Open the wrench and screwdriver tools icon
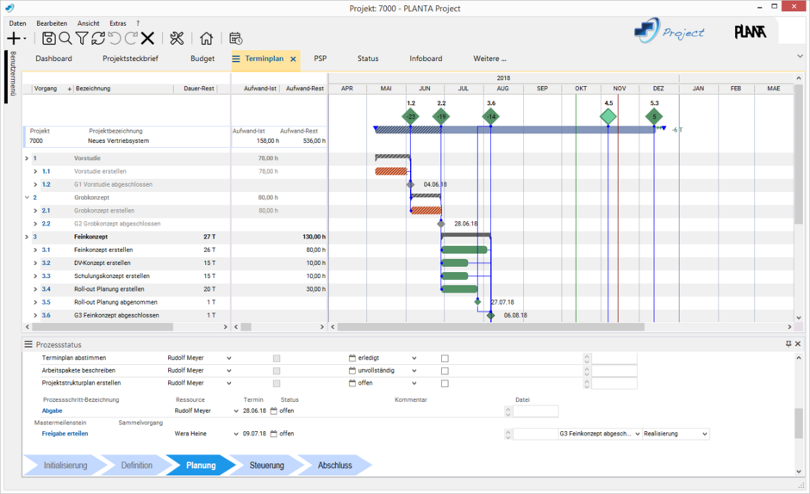Image resolution: width=810 pixels, height=494 pixels. 177,38
